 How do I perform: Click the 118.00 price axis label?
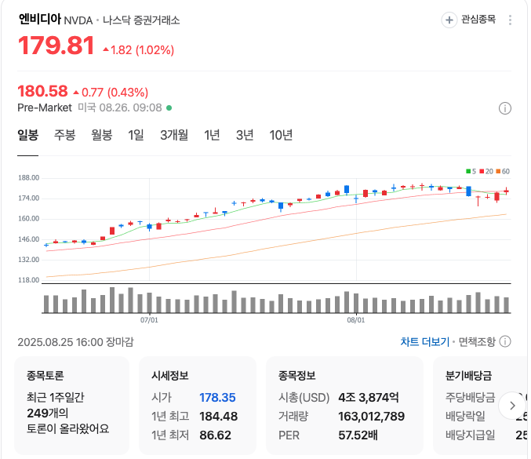click(x=29, y=280)
